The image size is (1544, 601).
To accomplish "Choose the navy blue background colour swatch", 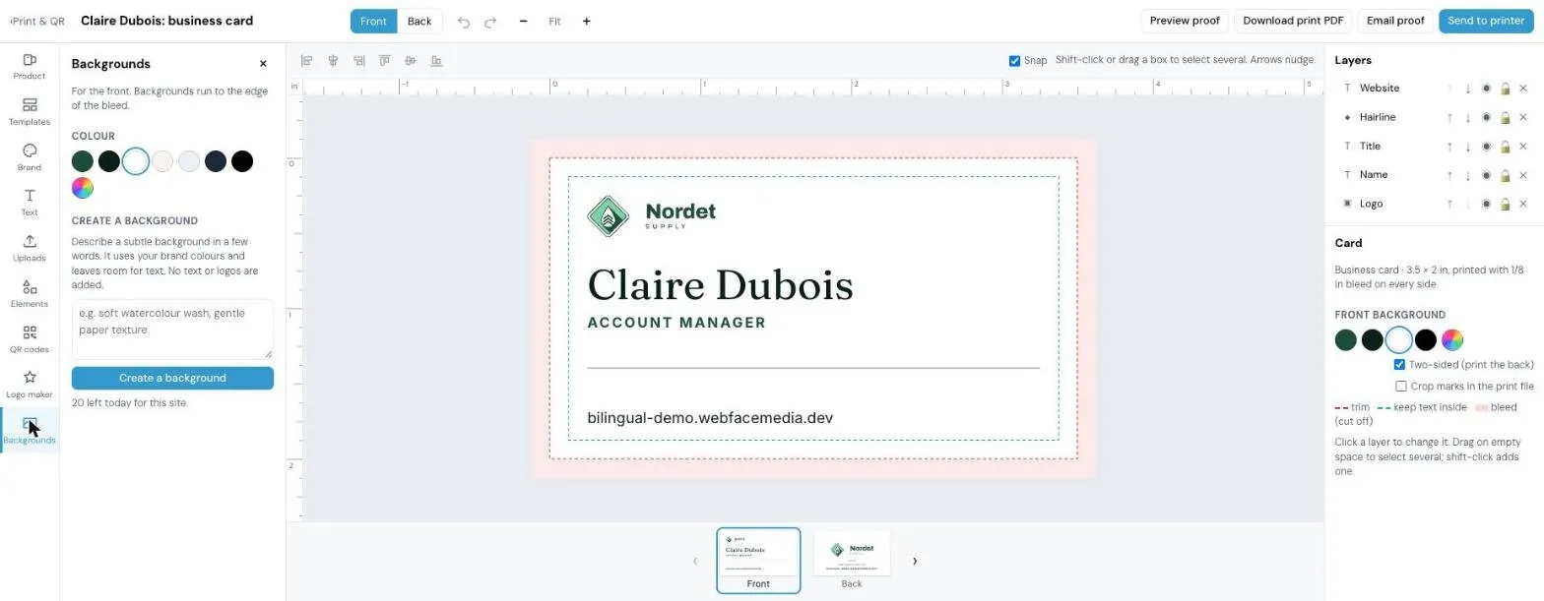I will [216, 161].
